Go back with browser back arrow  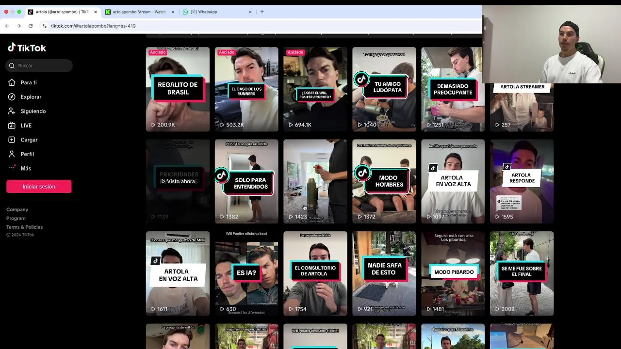click(x=7, y=26)
